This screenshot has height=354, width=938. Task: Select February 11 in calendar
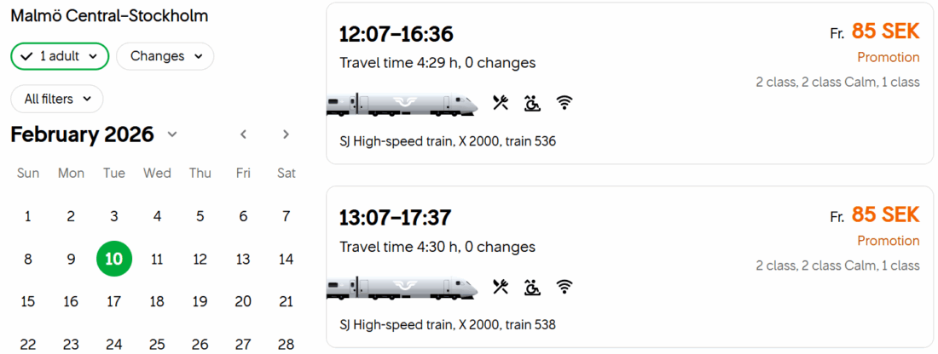(157, 259)
